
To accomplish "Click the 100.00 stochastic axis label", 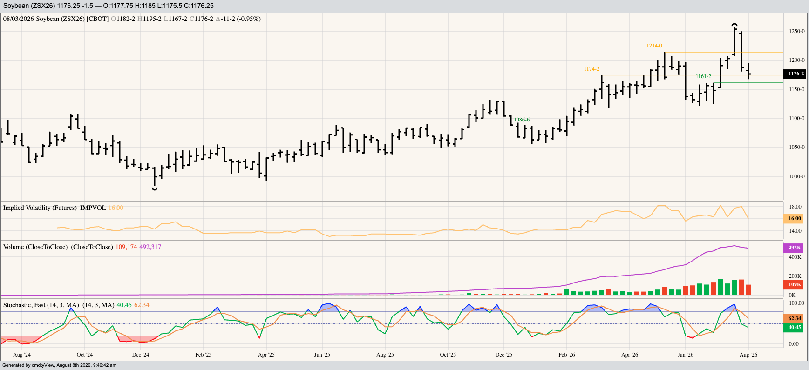I will pyautogui.click(x=796, y=303).
